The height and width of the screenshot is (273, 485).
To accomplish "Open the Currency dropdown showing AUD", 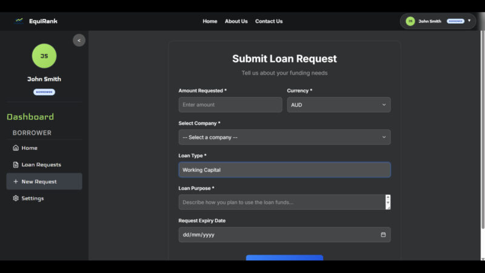I will (338, 105).
